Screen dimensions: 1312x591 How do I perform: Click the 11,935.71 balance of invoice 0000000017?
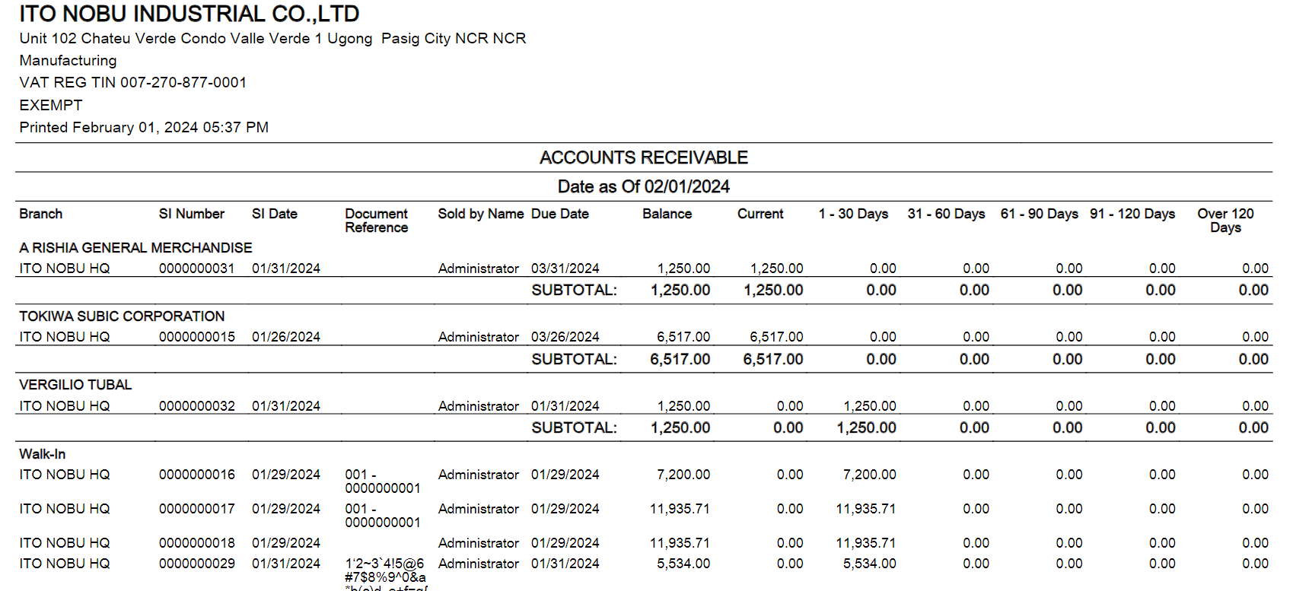[x=680, y=509]
